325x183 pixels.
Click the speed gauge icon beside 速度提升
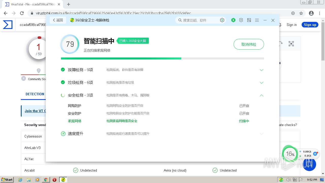[x=63, y=134]
